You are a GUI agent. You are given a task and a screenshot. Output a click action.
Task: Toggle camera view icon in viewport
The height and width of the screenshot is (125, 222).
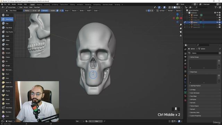coord(181,32)
